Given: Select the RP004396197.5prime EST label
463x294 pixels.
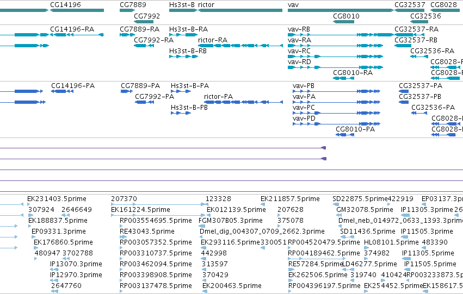Looking at the screenshot, I should coord(324,286).
